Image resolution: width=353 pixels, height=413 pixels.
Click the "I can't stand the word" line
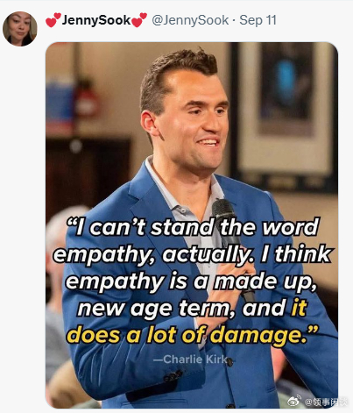click(192, 226)
